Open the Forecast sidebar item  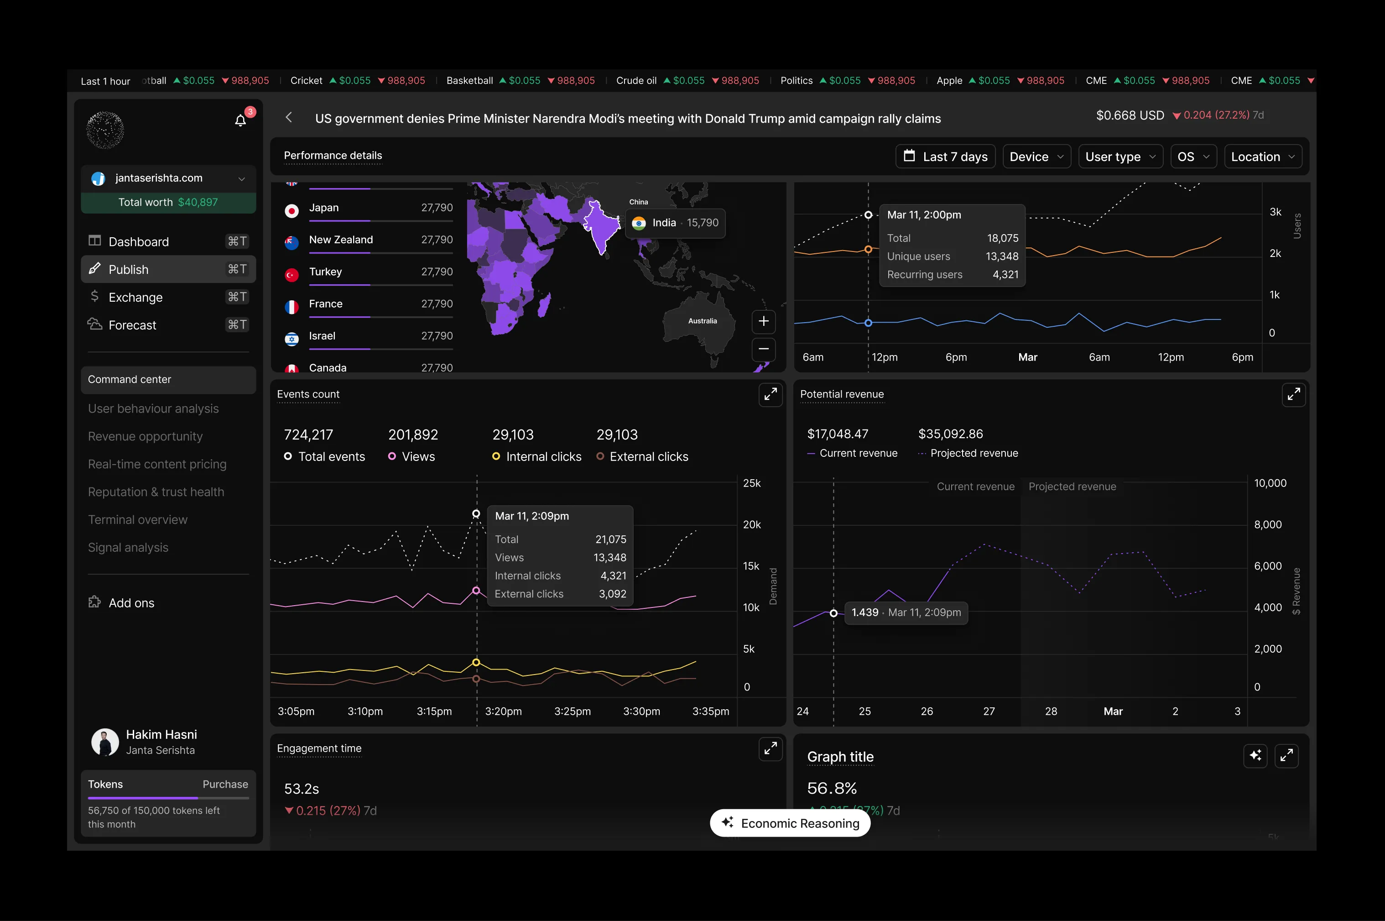[168, 325]
